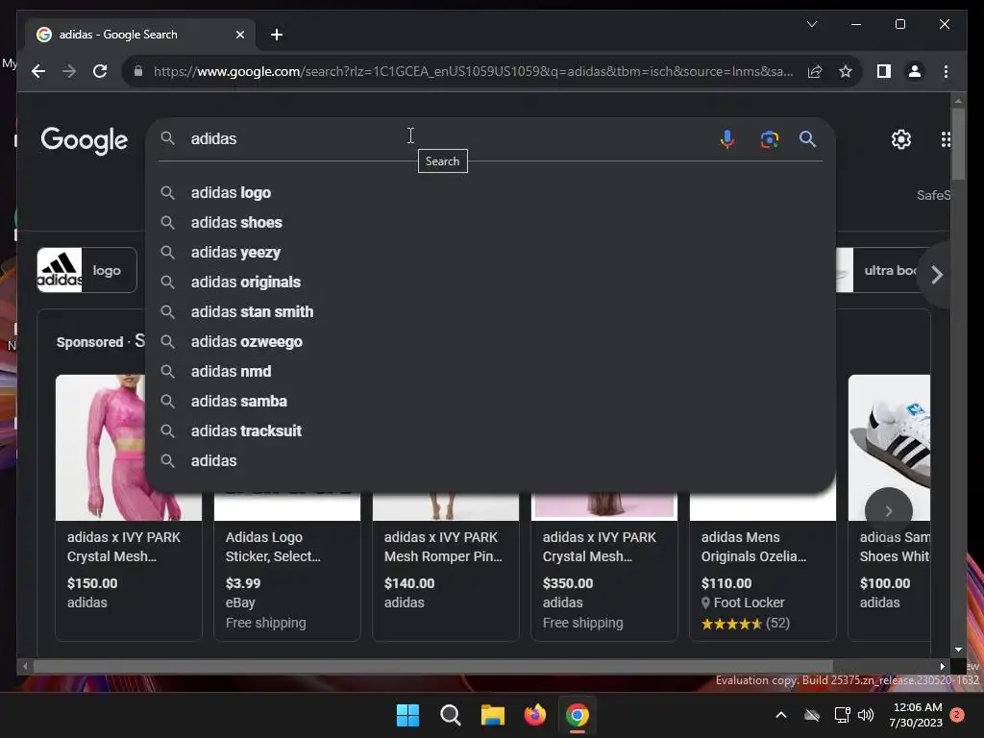Click the horizontal scrollbar thumb
The height and width of the screenshot is (738, 984).
(x=433, y=667)
